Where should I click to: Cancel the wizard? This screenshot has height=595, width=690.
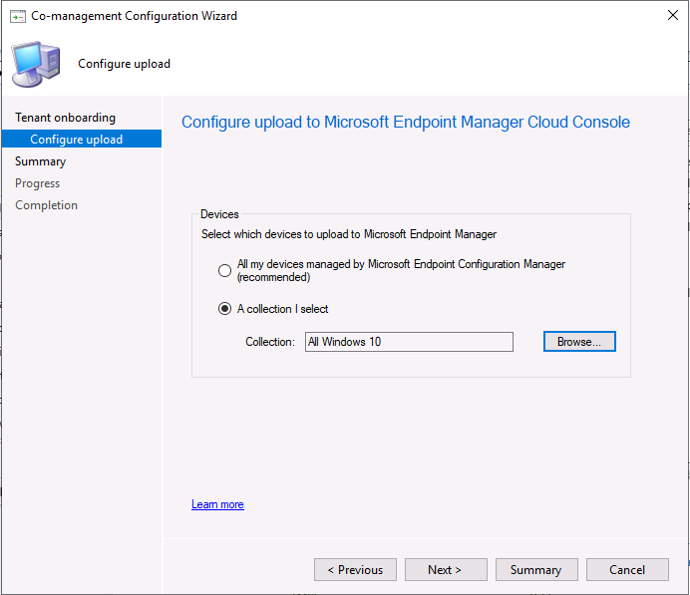pyautogui.click(x=627, y=569)
